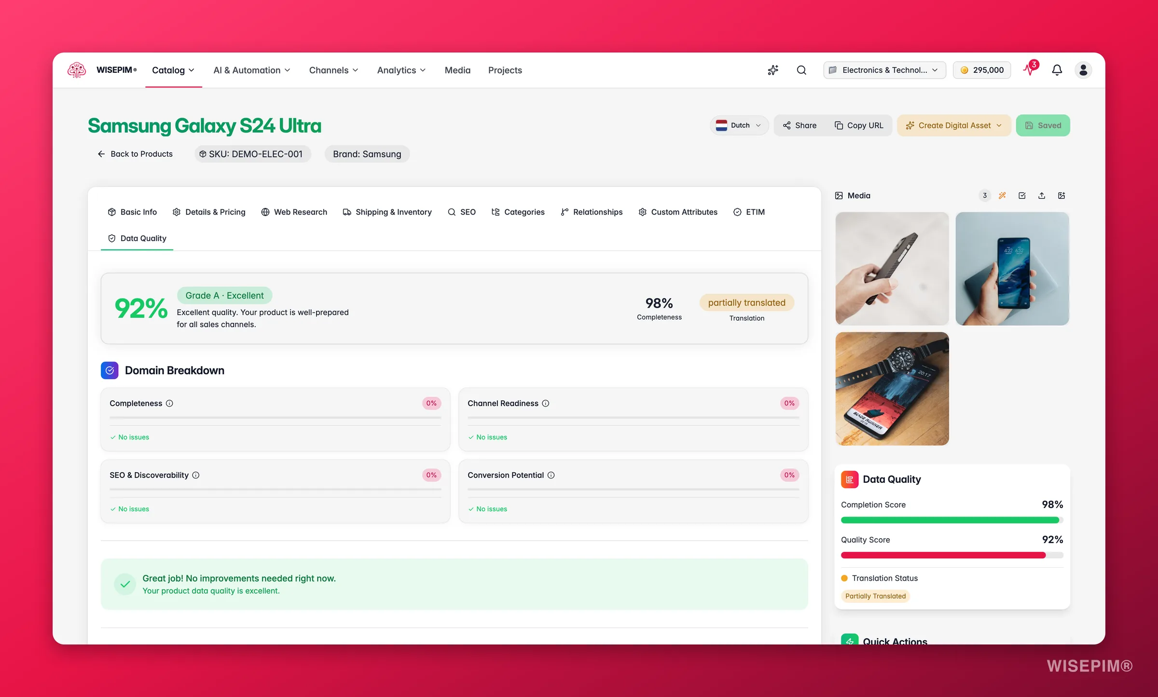Open the dark phone held in hand thumbnail
The image size is (1158, 697).
click(892, 269)
